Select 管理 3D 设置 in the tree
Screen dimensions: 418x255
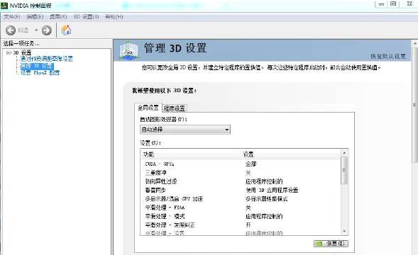[x=37, y=66]
